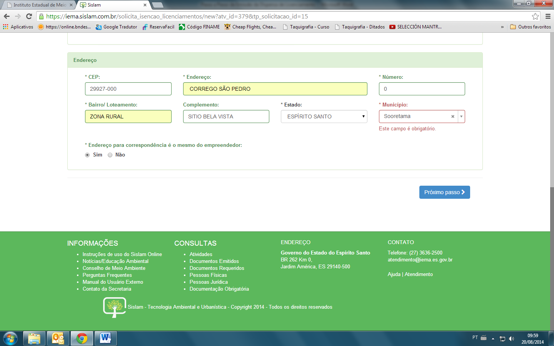Open SELECCIÓN MANTR YouTube bookmark
The width and height of the screenshot is (554, 346).
coord(415,27)
